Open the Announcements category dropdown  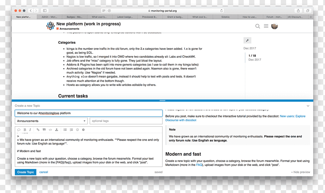point(51,121)
